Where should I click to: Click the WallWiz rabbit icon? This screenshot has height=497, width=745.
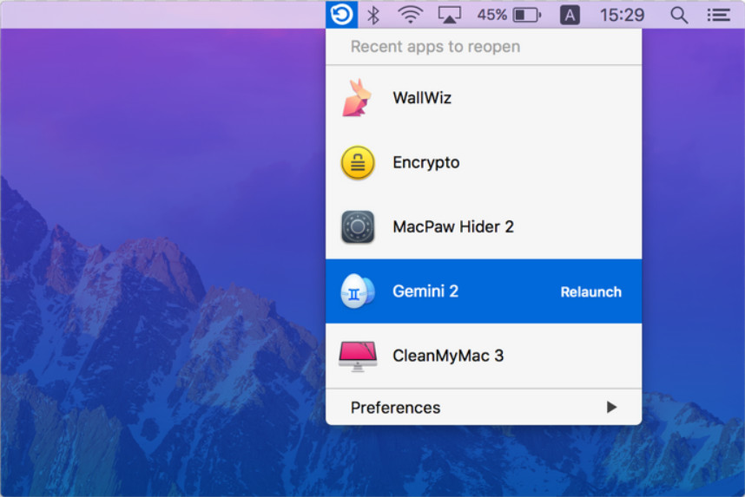[x=357, y=98]
